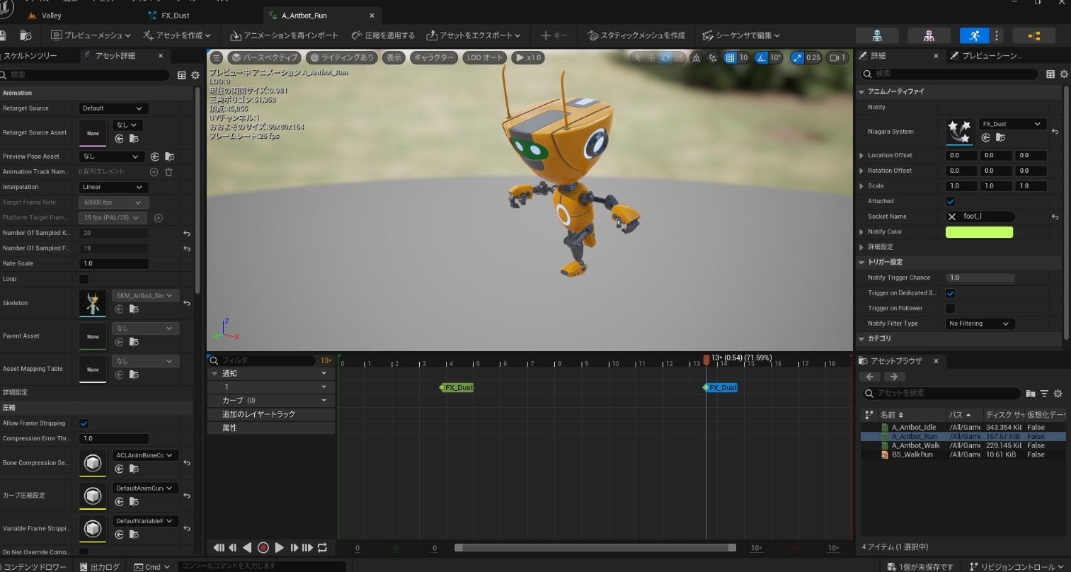
Task: Switch to the FX_Dust editor tab
Action: click(175, 16)
